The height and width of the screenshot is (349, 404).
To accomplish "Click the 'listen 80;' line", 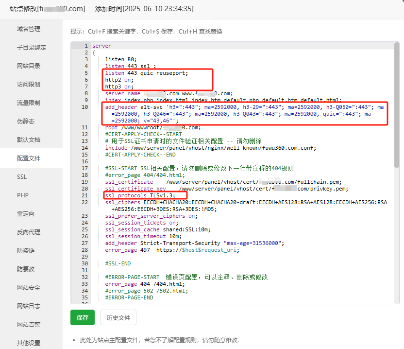I will pos(121,59).
